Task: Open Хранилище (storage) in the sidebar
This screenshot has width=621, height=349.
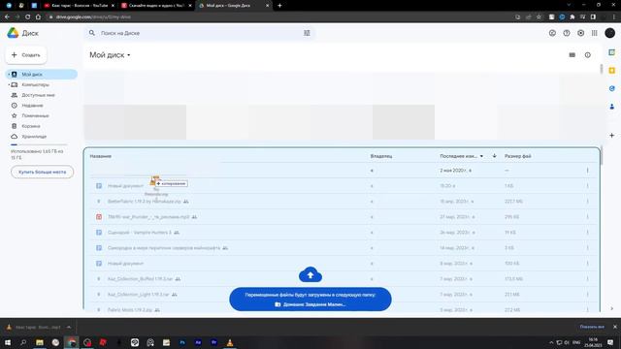Action: tap(34, 136)
